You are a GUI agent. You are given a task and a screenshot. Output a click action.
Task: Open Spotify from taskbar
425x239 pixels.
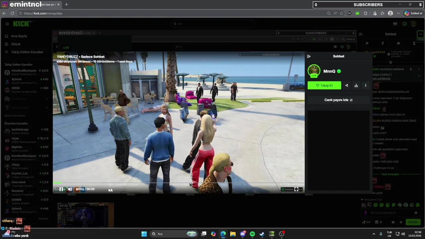coord(252,234)
